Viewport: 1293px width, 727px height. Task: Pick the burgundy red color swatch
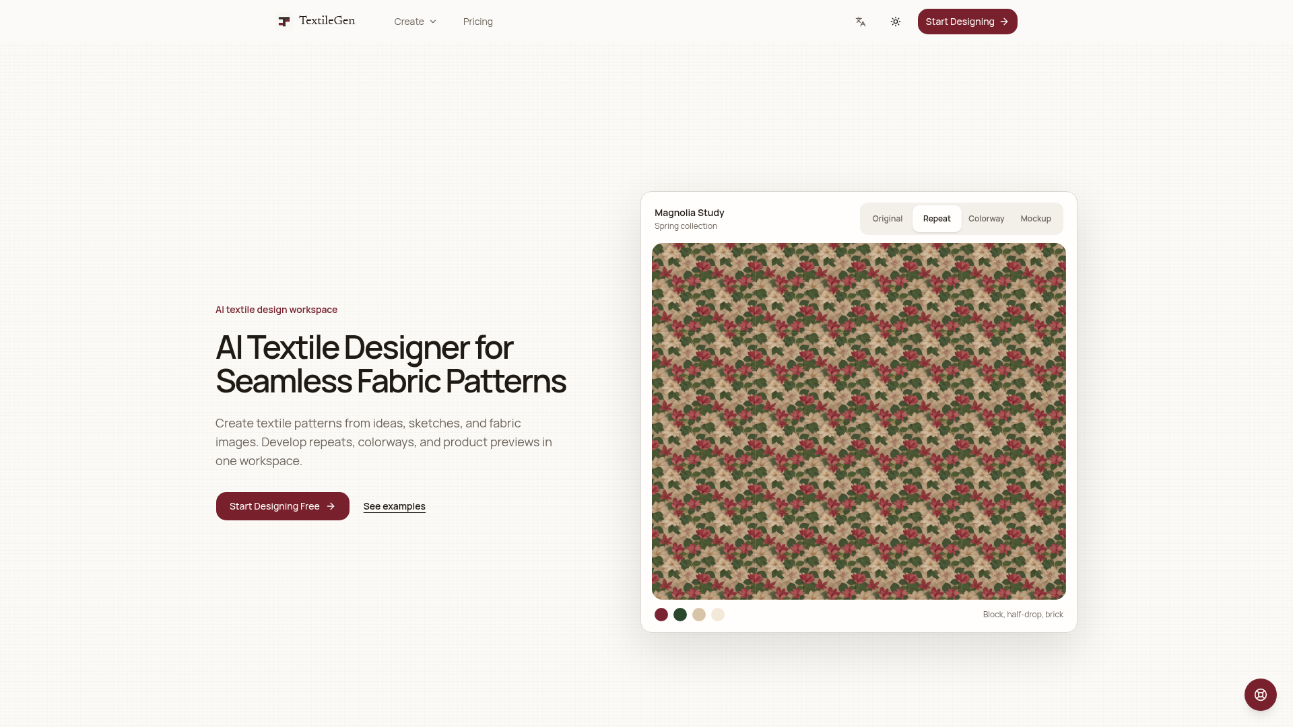[x=661, y=615]
